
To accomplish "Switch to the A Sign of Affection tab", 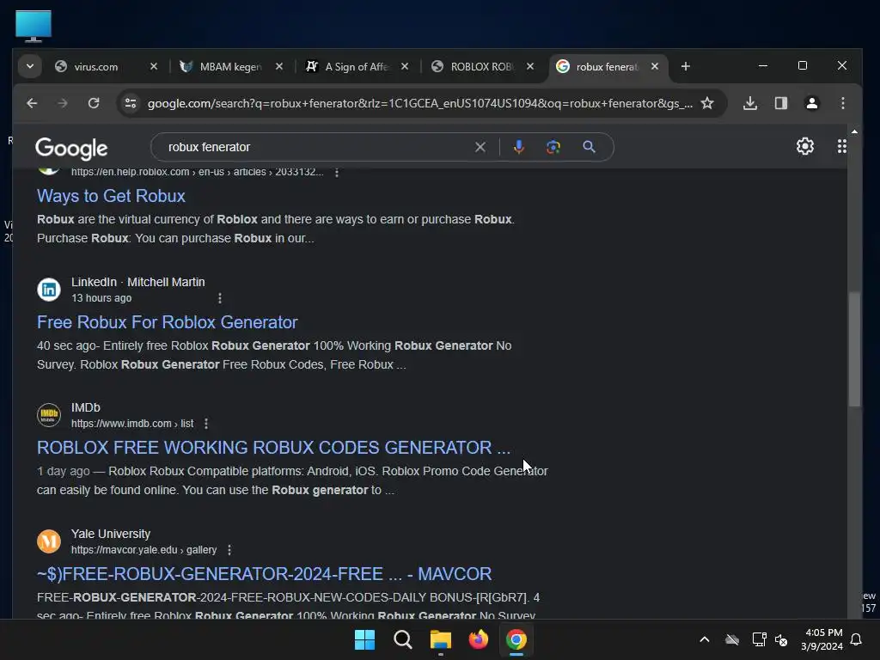I will coord(357,67).
